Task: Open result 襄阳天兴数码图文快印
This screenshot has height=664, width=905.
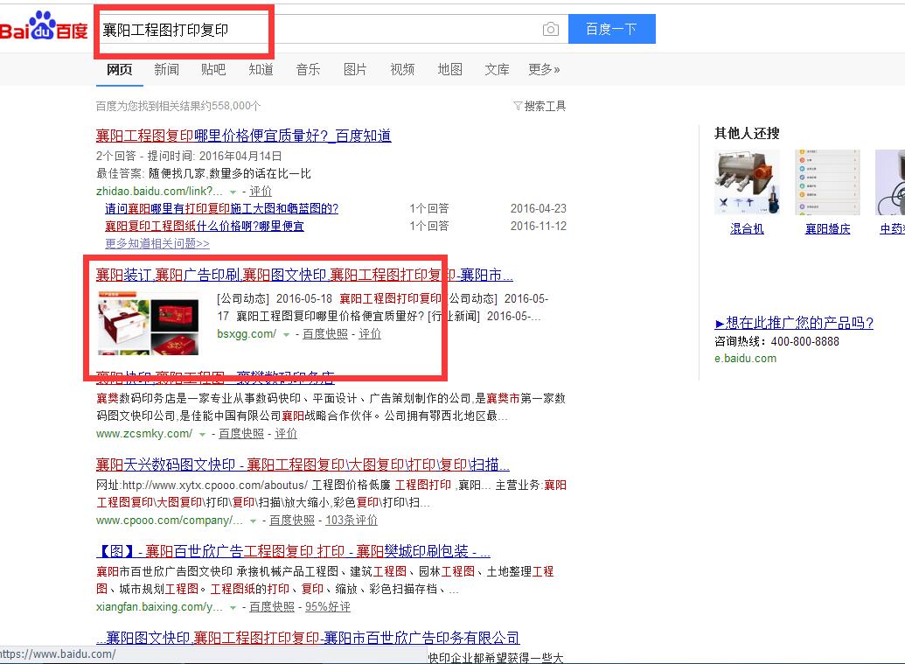Action: point(303,465)
